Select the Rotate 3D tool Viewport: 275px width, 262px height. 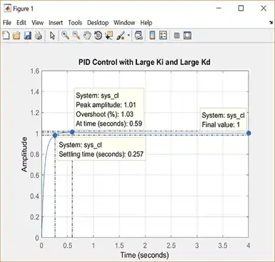pos(98,36)
